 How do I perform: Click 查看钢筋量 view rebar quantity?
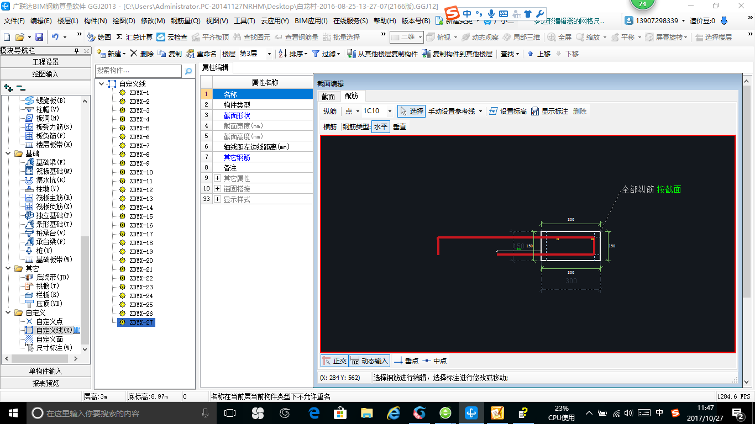pos(296,37)
